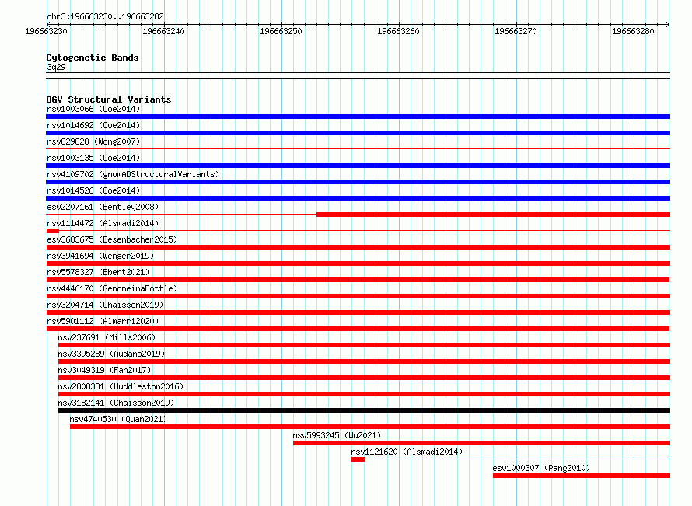Image resolution: width=692 pixels, height=506 pixels.
Task: Click the red bar under esv3683675
Action: [358, 247]
